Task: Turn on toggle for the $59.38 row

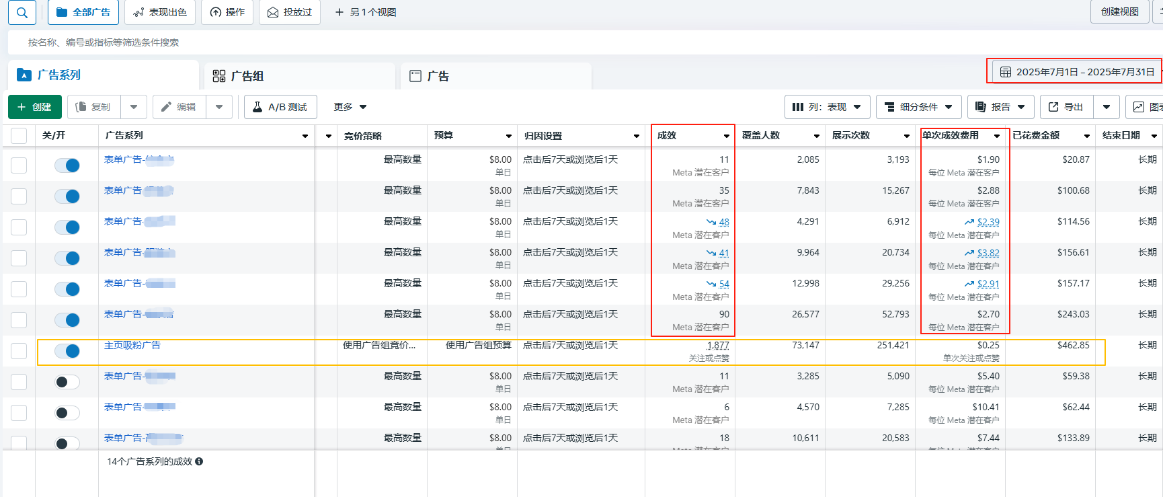Action: 67,382
